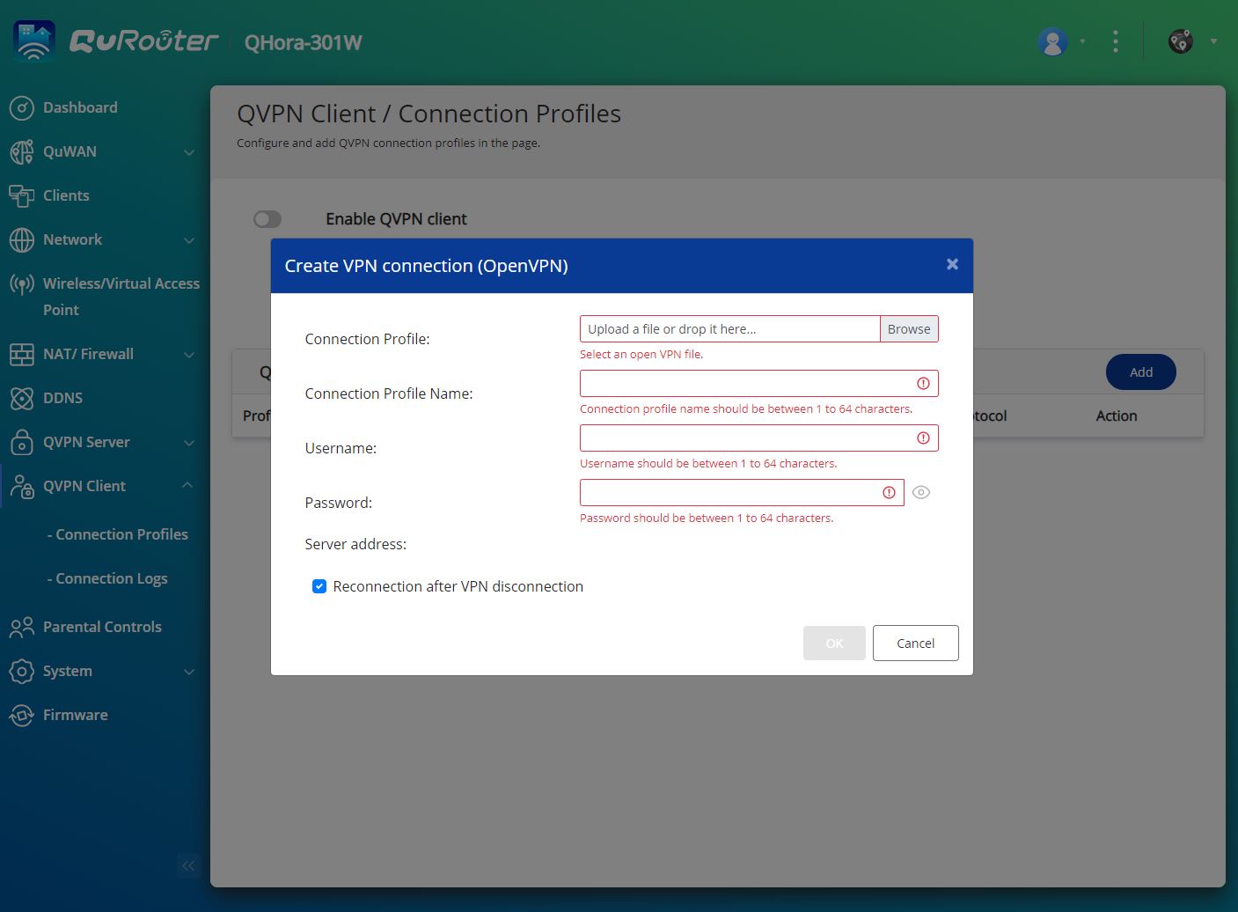Click the error icon in Password field
Image resolution: width=1238 pixels, height=912 pixels.
click(x=889, y=493)
